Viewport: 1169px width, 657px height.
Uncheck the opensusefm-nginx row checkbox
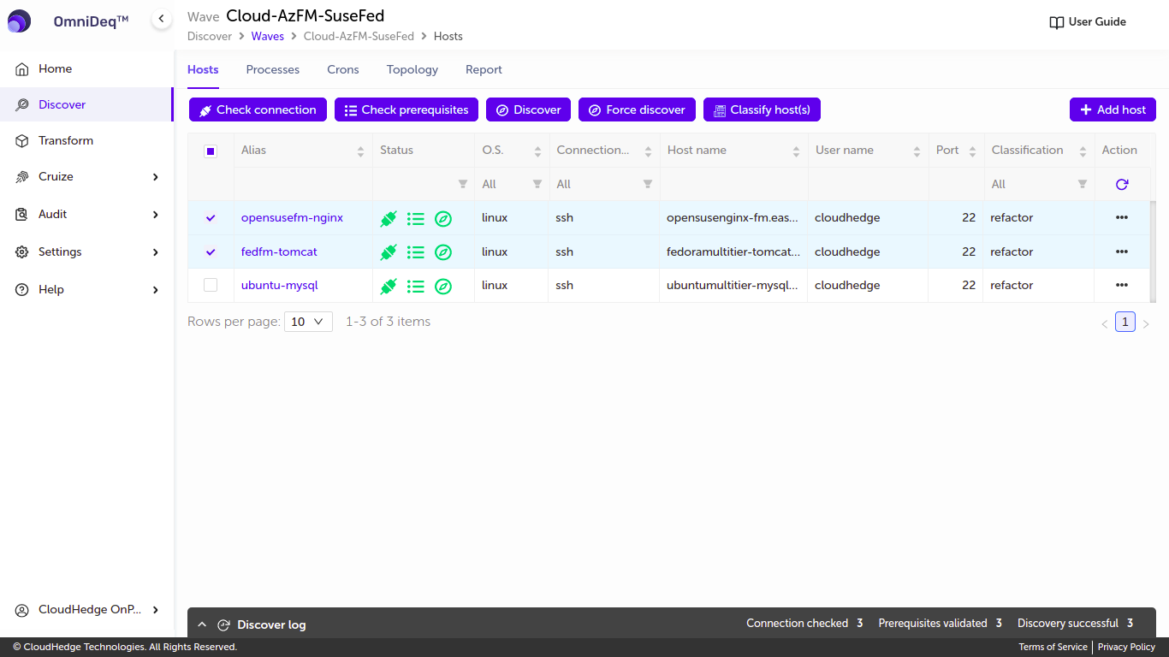point(211,218)
